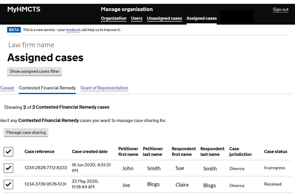Screen dimensions: 295x196
Task: Uncheck case 1234-3739-9576-5131 checkbox
Action: coord(9,184)
